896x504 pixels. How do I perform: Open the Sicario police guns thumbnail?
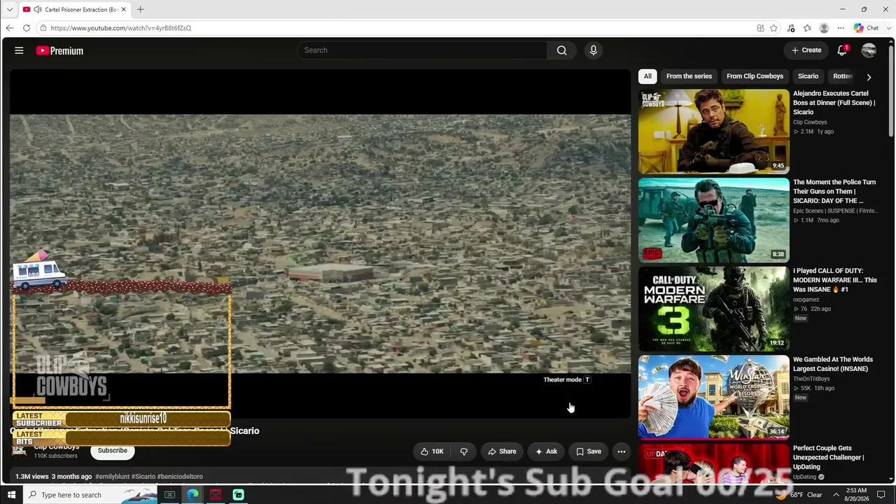point(713,220)
